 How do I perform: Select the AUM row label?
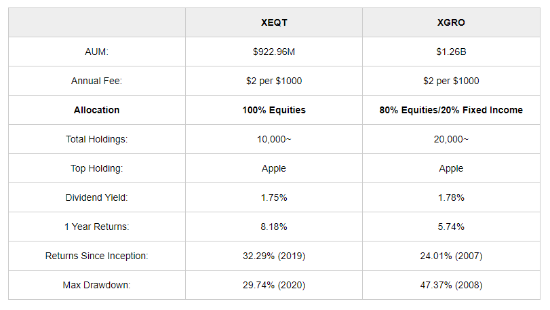96,52
